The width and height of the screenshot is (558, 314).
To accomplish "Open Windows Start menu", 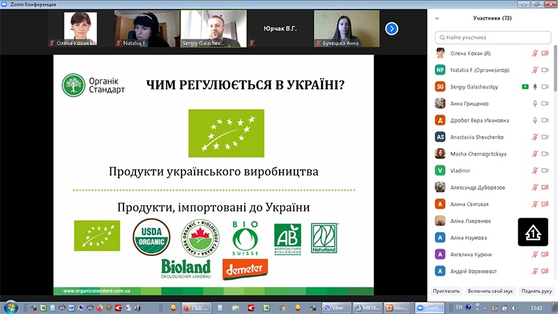I will [x=10, y=307].
